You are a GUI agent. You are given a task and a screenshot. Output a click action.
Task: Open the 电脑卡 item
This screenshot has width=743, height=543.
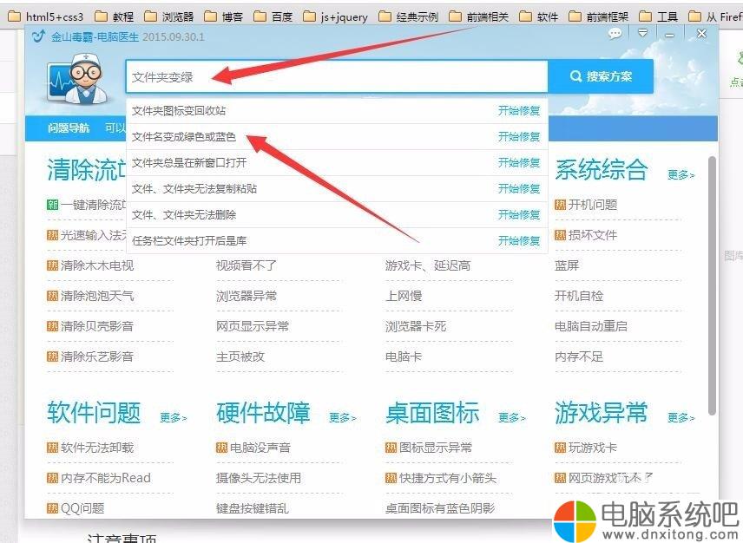point(404,357)
